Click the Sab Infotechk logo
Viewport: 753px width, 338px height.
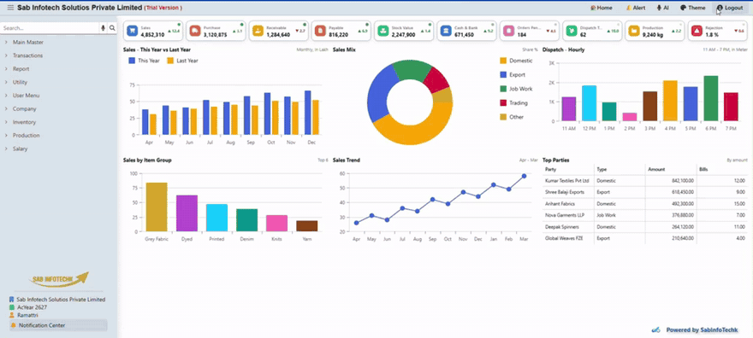tap(58, 279)
